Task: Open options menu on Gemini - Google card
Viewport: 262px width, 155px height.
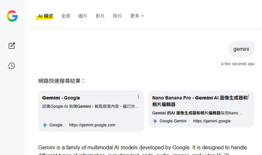Action: (138, 96)
